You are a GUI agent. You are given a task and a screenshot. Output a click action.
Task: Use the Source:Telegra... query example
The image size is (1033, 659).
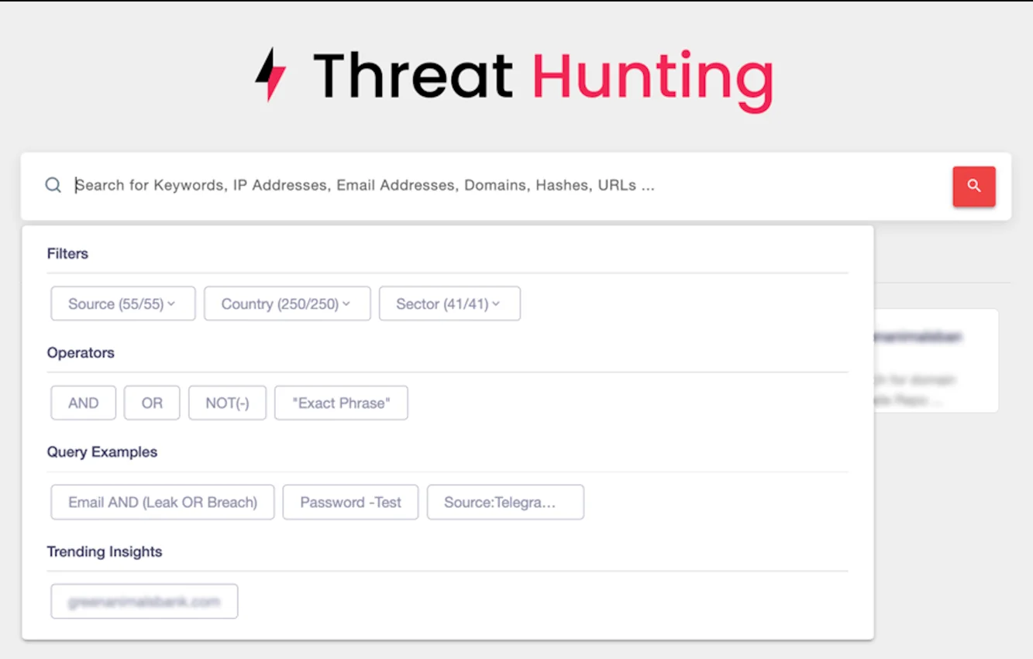pyautogui.click(x=505, y=502)
